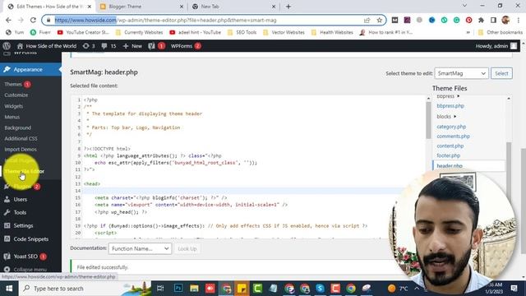Viewport: 526px width, 296px height.
Task: Open footer.php in Theme Files
Action: tap(449, 155)
